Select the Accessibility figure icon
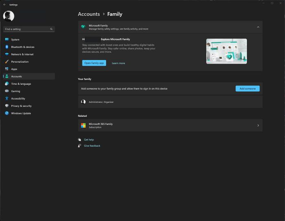 7,98
